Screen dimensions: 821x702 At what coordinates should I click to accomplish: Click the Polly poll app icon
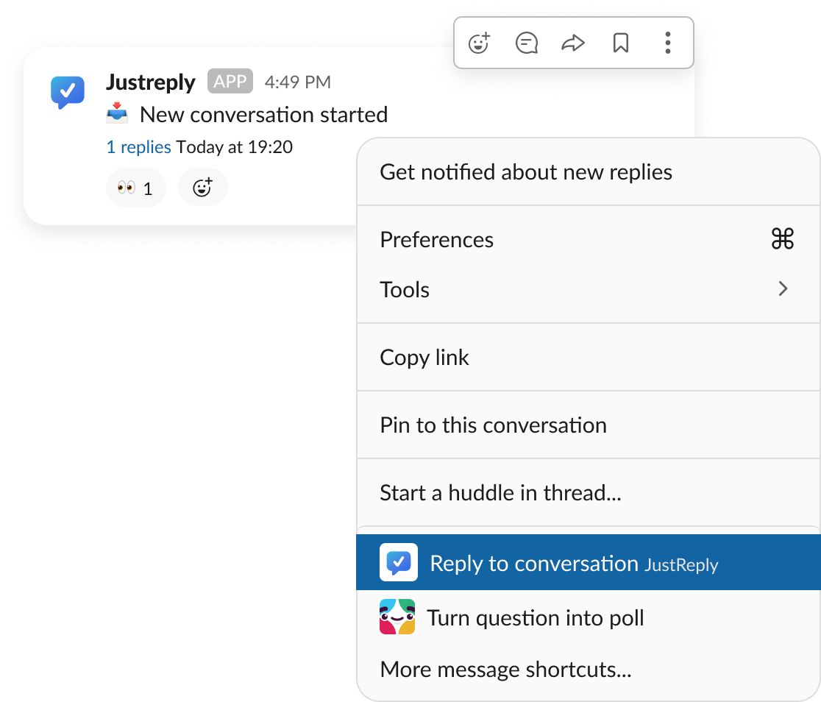coord(397,617)
